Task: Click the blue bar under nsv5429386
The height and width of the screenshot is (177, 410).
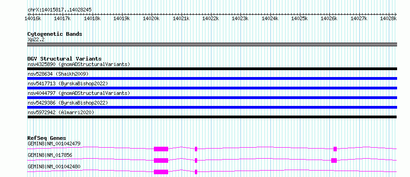Action: pyautogui.click(x=212, y=107)
